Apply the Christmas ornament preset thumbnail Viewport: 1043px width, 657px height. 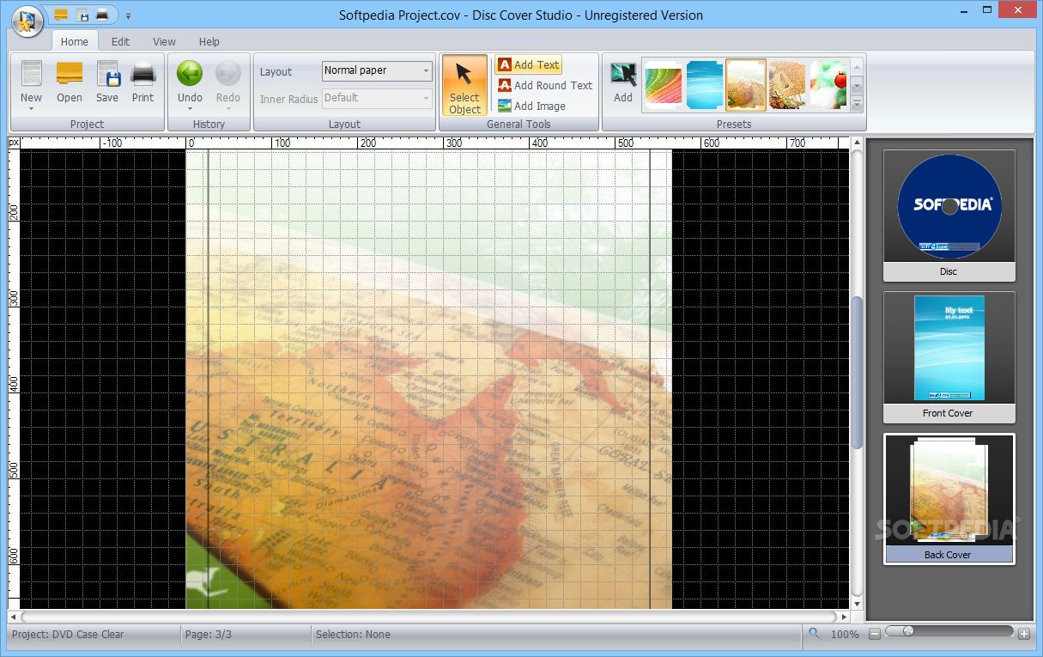point(828,85)
